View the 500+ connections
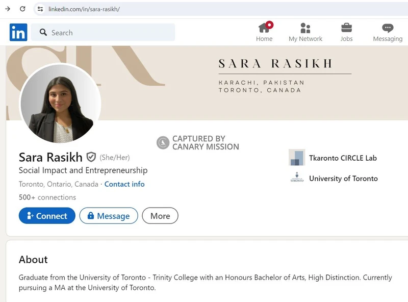The image size is (408, 302). point(47,197)
